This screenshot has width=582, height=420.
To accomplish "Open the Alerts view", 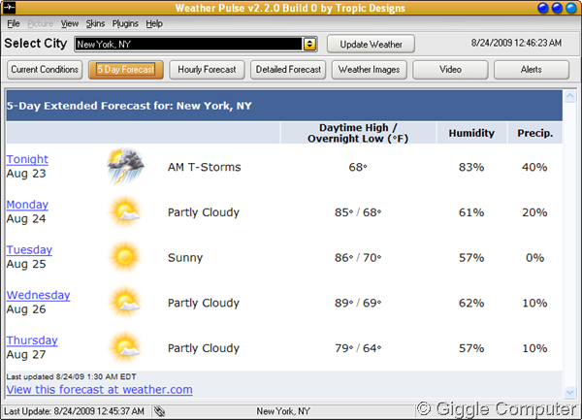I will [x=531, y=70].
